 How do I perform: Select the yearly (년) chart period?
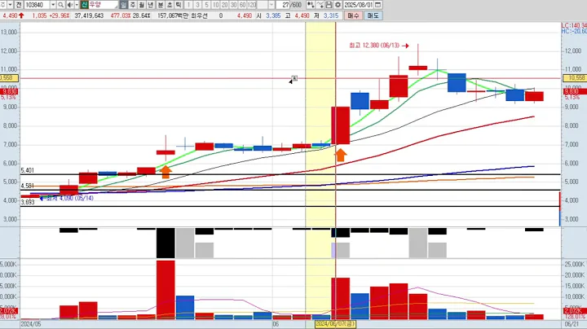(x=151, y=5)
